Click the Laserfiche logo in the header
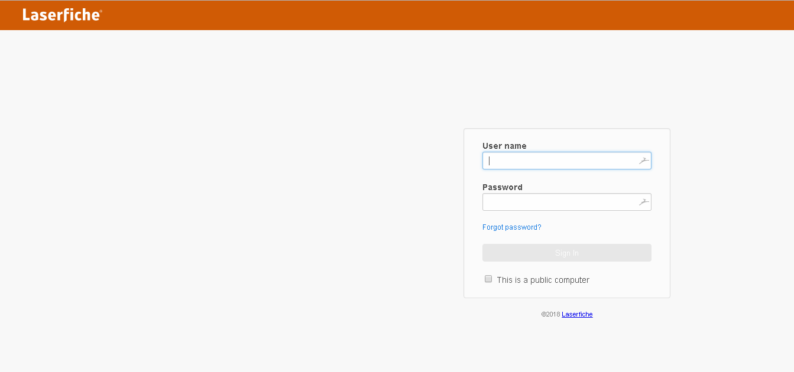Screen dimensions: 794x372 tap(61, 15)
